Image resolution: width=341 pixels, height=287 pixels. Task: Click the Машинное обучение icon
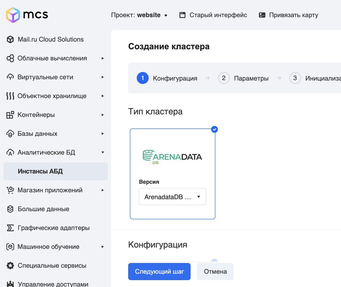tap(10, 247)
